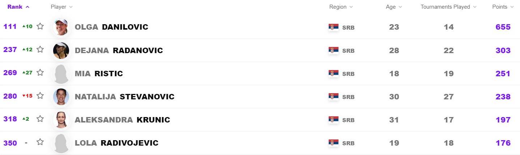This screenshot has width=520, height=155.
Task: Click the star icon beside Natalija Stevanovic
Action: click(40, 96)
